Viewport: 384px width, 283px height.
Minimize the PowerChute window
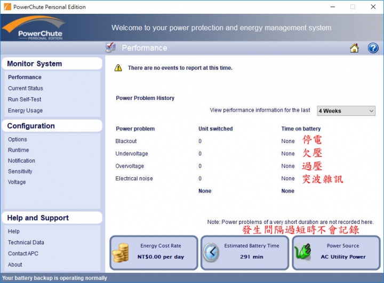333,7
